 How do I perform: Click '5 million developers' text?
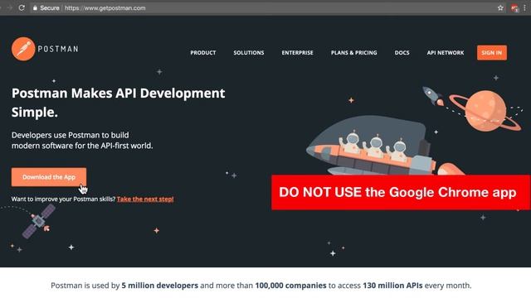coord(160,286)
